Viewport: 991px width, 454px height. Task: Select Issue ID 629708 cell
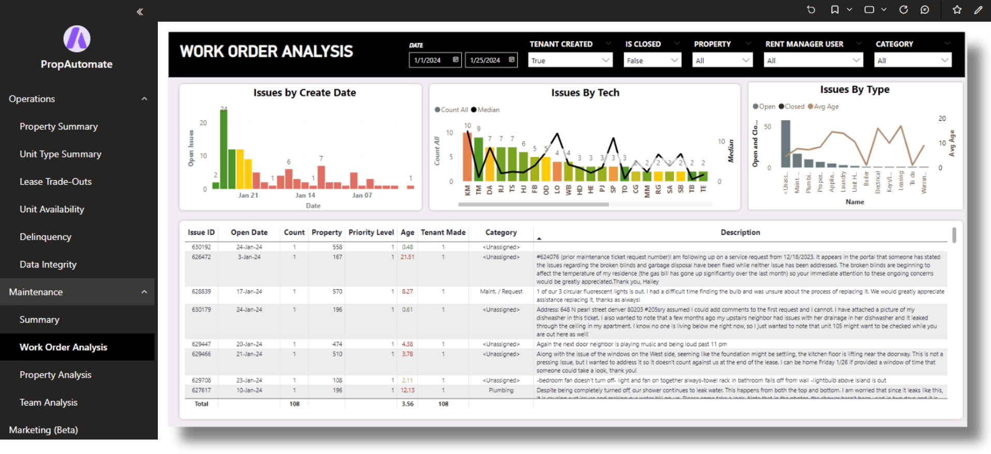[x=201, y=380]
